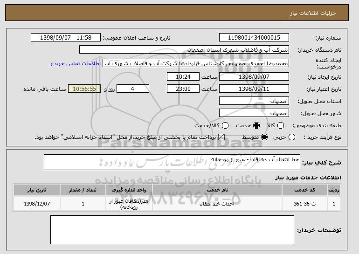Click the quantity cell in row 1
359x254 pixels.
tap(83, 204)
